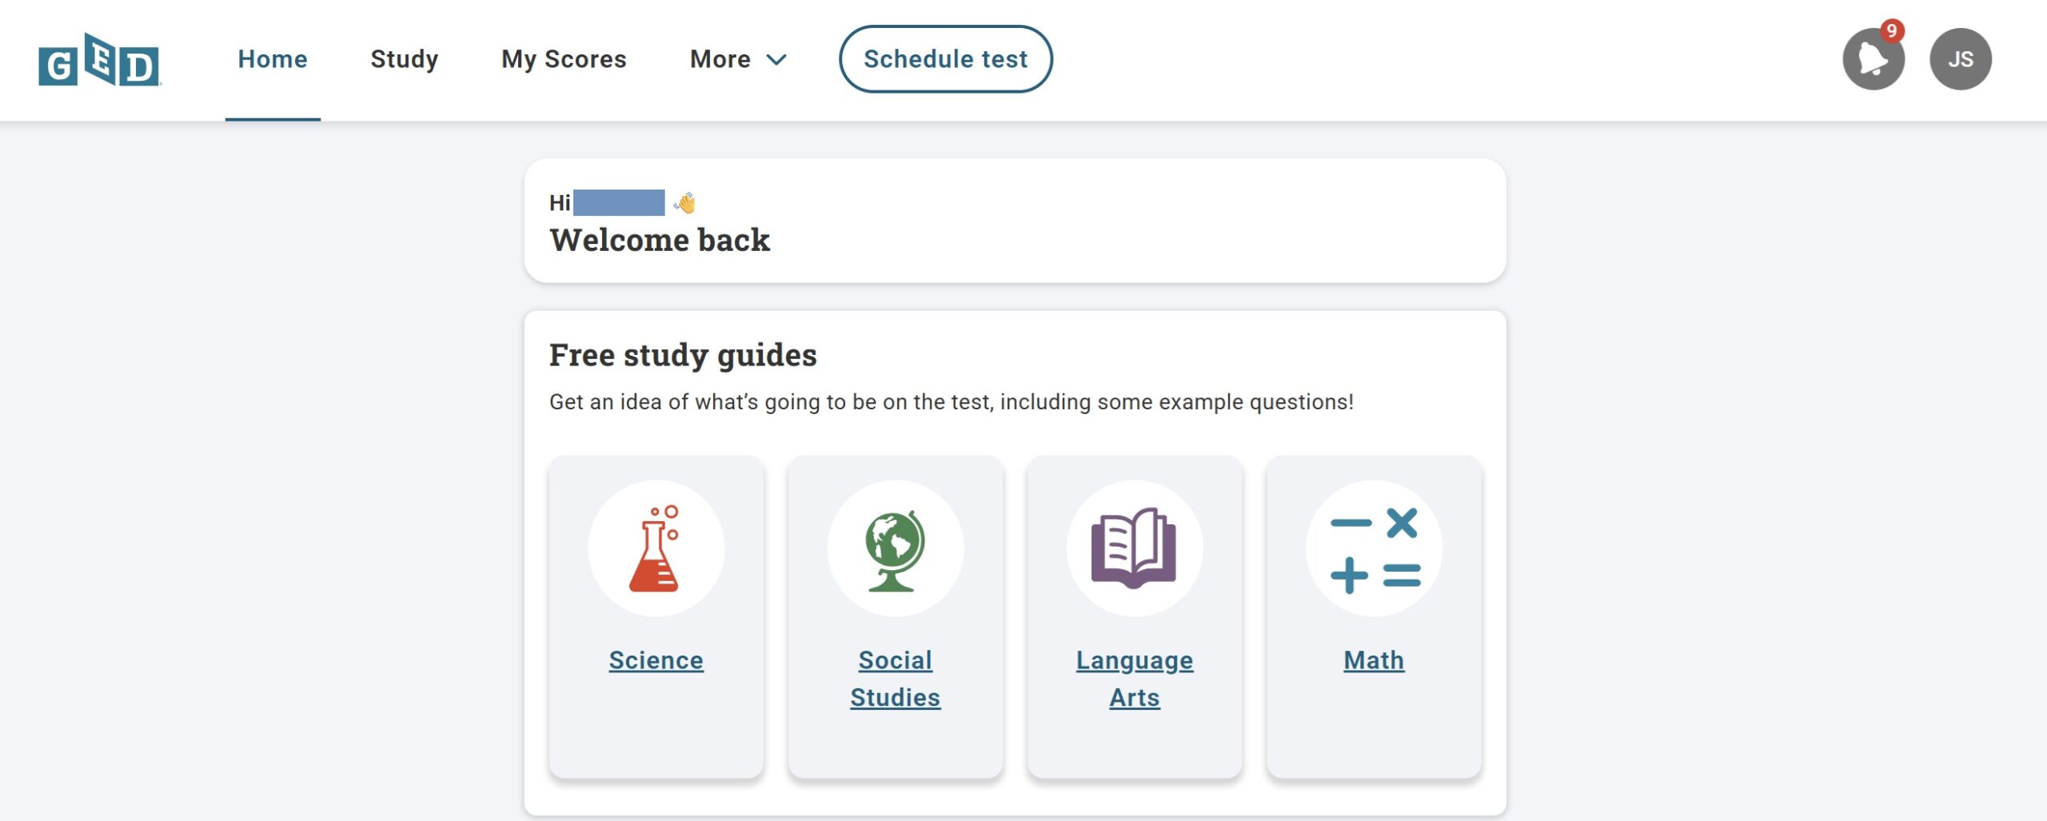Open the More dropdown label
Screen dimensions: 2047x821
pyautogui.click(x=720, y=59)
